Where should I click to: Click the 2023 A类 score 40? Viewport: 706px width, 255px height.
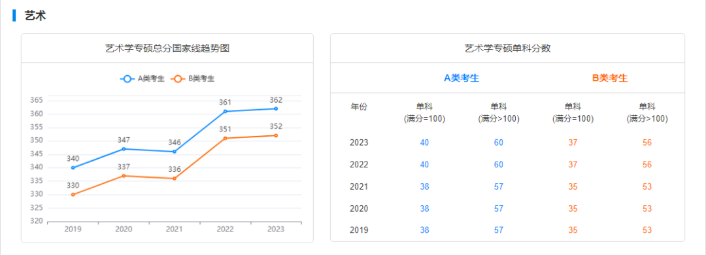(x=425, y=143)
